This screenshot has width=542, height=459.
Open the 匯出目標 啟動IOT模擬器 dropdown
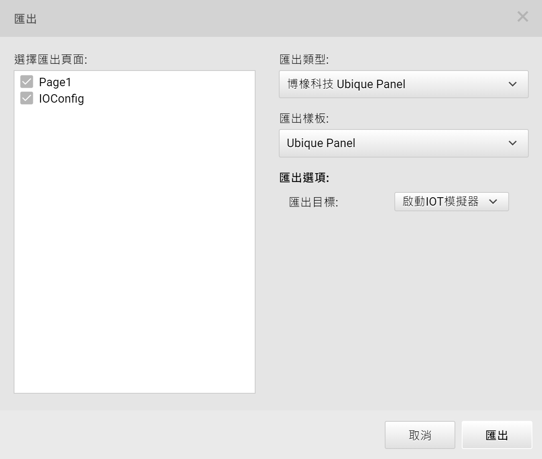(451, 202)
